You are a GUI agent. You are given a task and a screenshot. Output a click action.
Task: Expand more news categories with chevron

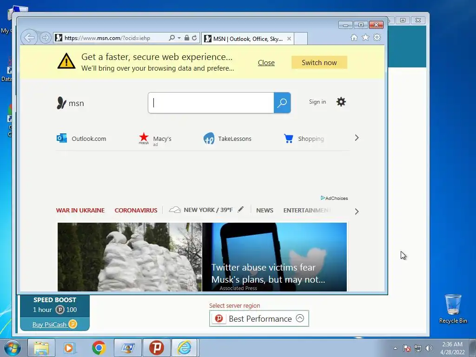click(x=357, y=212)
